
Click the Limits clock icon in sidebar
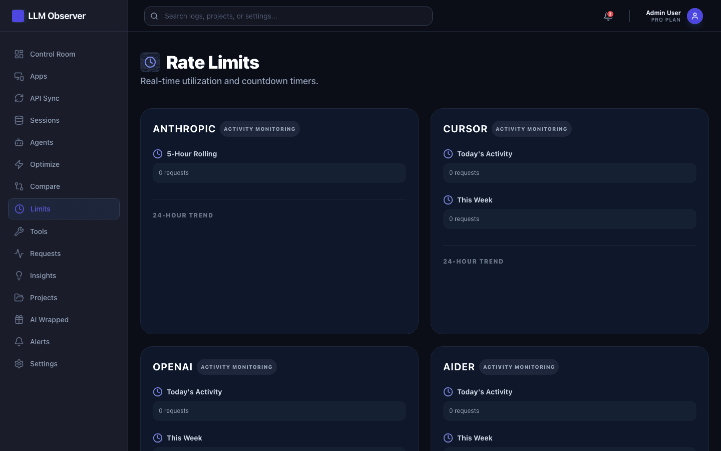pyautogui.click(x=20, y=209)
